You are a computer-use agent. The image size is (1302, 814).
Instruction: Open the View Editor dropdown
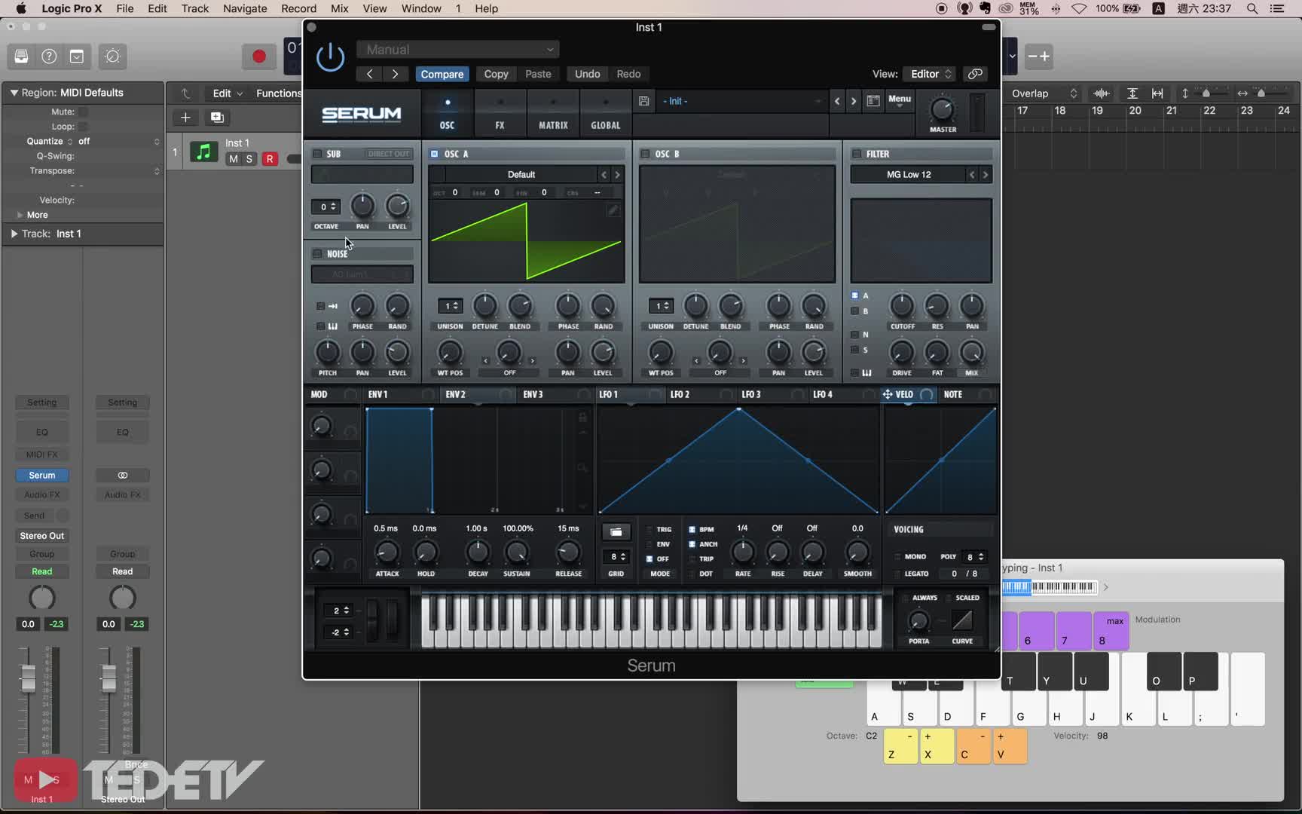coord(931,74)
